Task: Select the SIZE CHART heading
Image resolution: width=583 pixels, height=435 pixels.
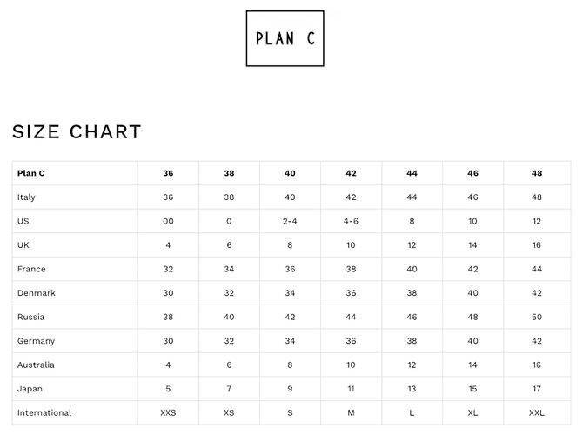Action: point(77,131)
